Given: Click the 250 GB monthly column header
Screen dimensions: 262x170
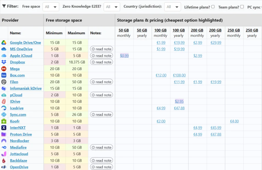Looking at the screenshot, I should point(234,33).
